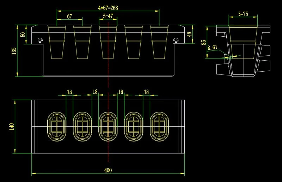Select the left mounting hole circle
282x182 pixels.
[x=40, y=40]
